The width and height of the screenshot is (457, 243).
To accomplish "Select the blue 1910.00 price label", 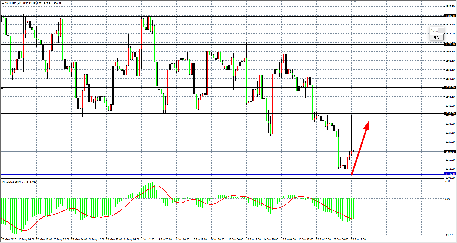I will (x=450, y=174).
